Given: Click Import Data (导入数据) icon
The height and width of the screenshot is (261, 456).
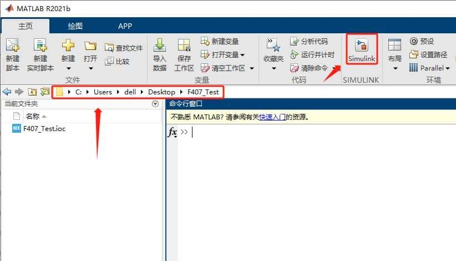Looking at the screenshot, I should 160,46.
